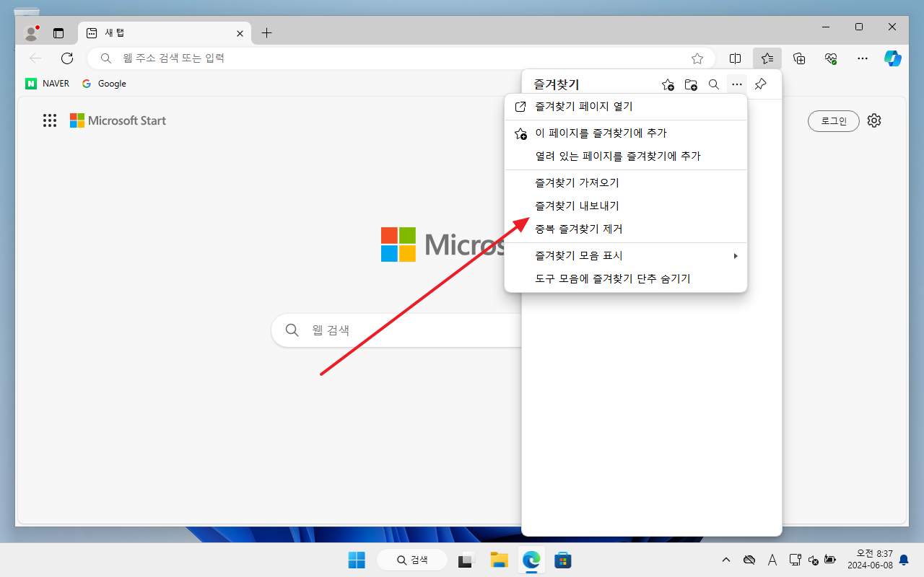Open a new tab with plus button
Screen dimensions: 924x577
(266, 33)
